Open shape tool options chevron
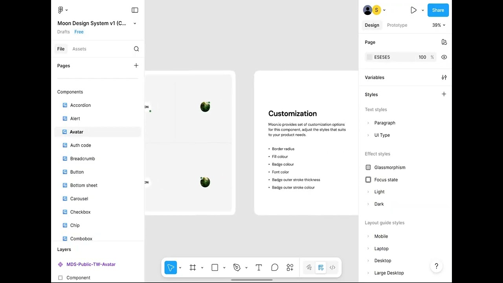The image size is (503, 283). [x=224, y=268]
